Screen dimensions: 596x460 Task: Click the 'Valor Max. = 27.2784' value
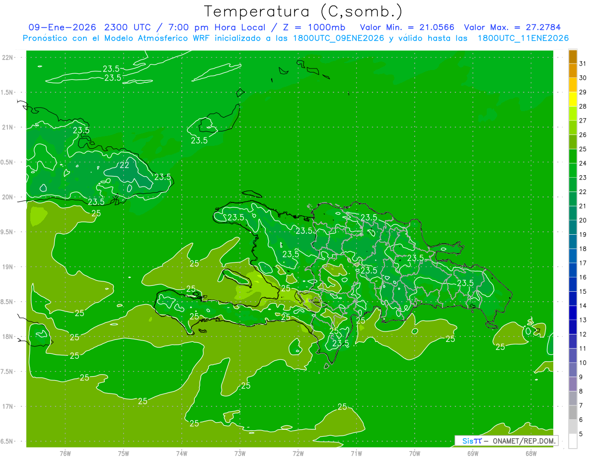tap(513, 27)
